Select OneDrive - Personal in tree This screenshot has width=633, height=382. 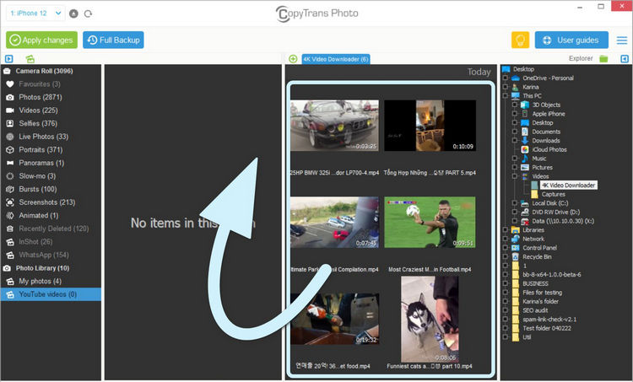(548, 78)
